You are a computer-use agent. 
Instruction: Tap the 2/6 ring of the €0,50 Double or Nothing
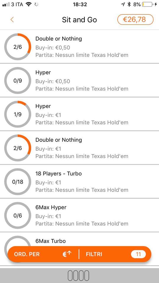tap(18, 47)
